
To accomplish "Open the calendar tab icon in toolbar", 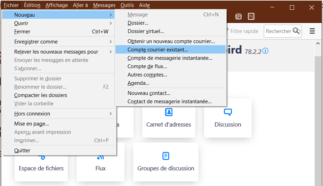I will [x=239, y=16].
